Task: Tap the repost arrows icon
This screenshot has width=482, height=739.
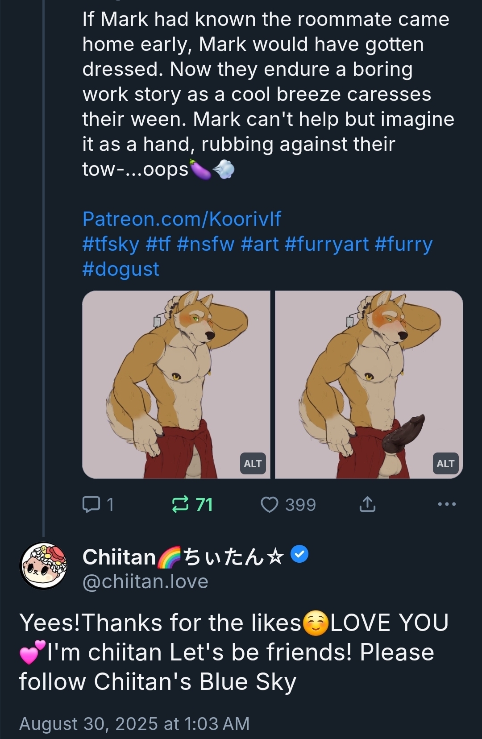Action: point(180,504)
